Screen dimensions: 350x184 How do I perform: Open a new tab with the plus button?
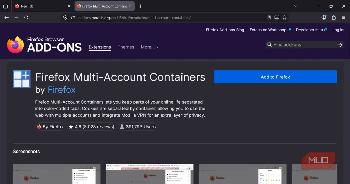140,6
